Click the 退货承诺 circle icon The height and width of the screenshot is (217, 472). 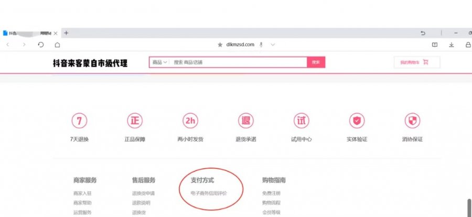(245, 121)
